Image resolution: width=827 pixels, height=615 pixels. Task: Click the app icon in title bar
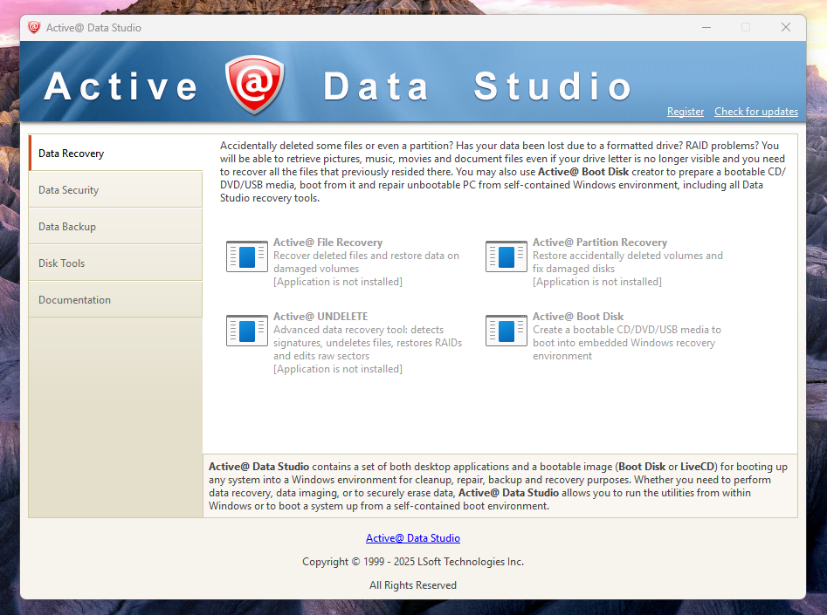[x=34, y=27]
